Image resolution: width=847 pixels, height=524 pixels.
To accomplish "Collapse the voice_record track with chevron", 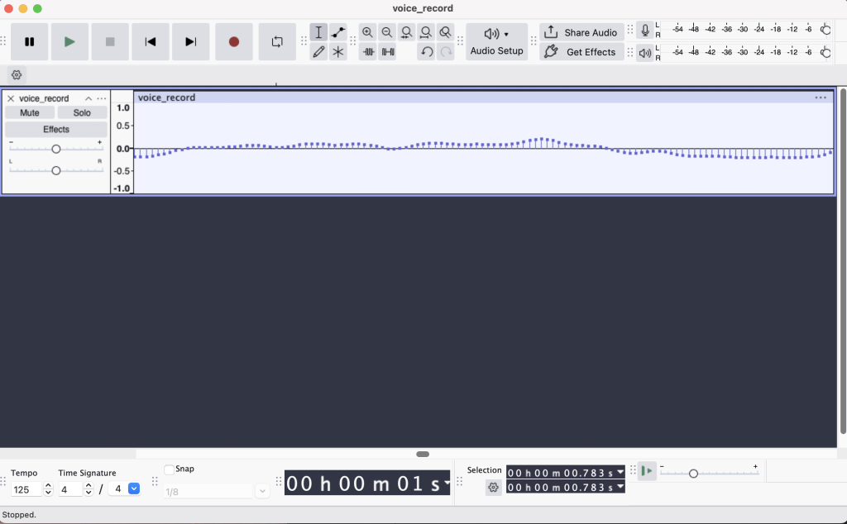I will [x=89, y=98].
